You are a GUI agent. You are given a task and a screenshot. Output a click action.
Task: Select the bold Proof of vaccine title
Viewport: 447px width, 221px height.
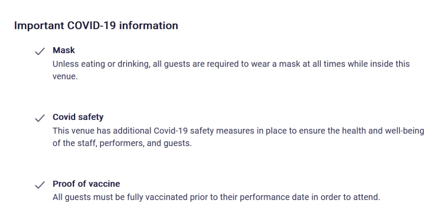(86, 184)
